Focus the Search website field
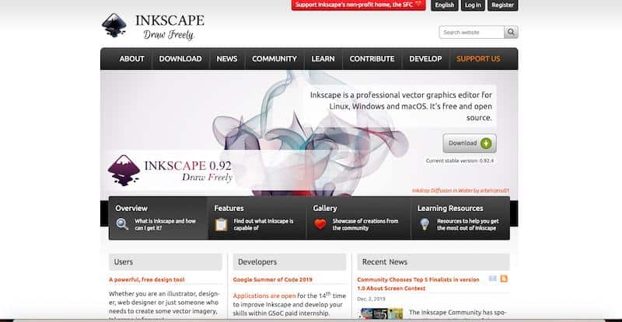This screenshot has width=622, height=322. pos(472,32)
